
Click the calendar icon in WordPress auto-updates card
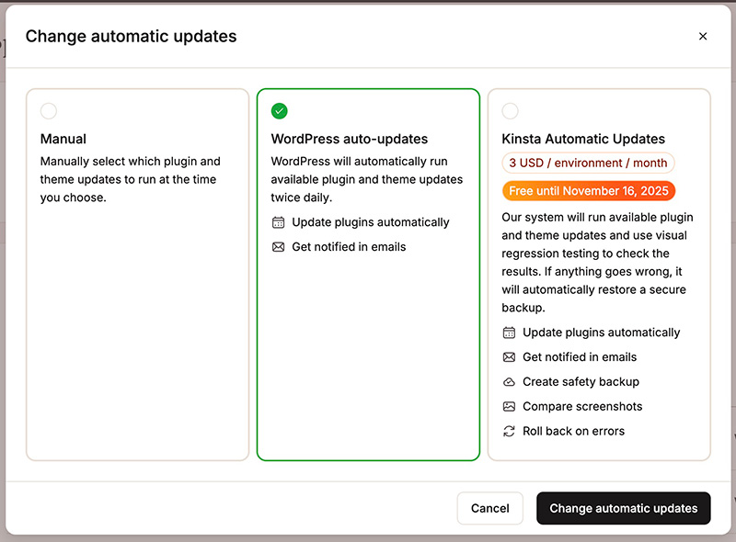279,222
